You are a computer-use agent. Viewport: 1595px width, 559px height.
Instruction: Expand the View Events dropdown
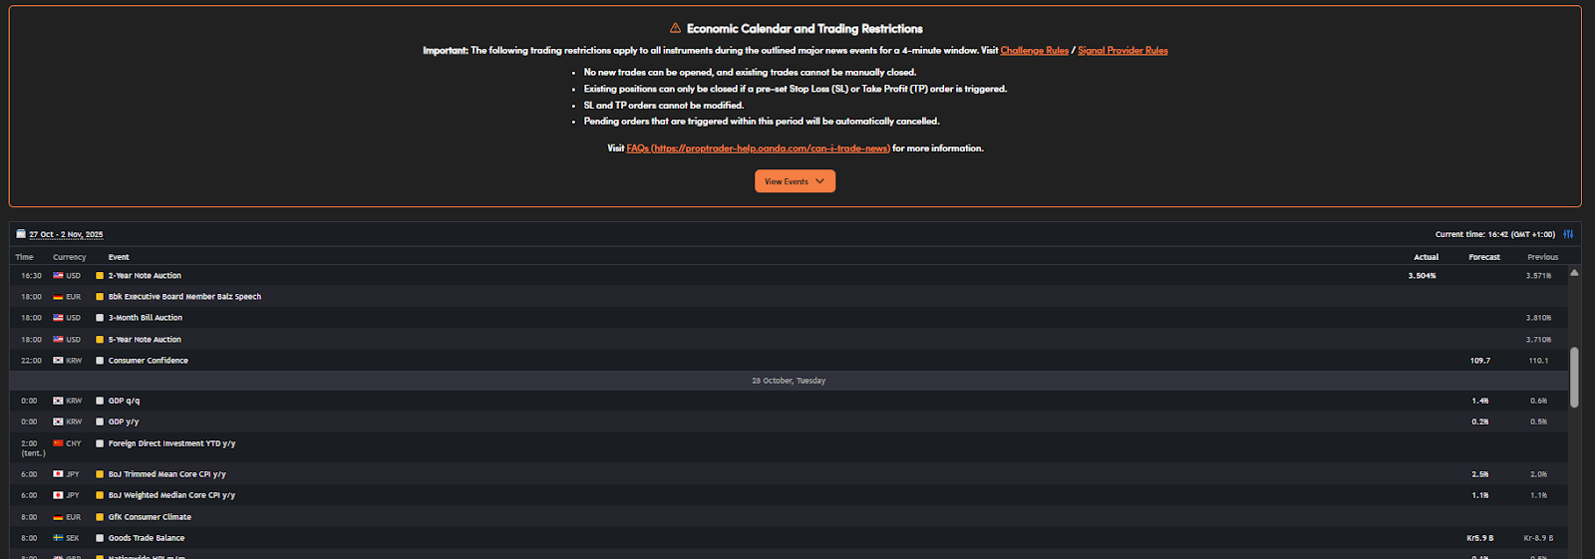(795, 181)
